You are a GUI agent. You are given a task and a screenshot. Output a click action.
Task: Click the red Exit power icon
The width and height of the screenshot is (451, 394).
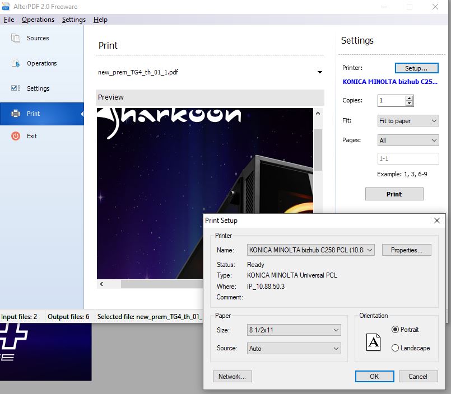pyautogui.click(x=16, y=136)
